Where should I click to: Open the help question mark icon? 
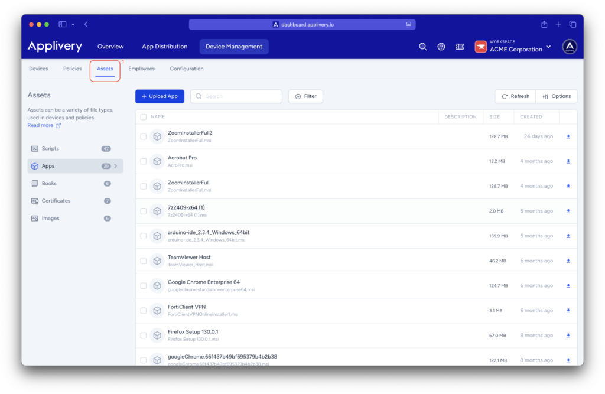[441, 47]
